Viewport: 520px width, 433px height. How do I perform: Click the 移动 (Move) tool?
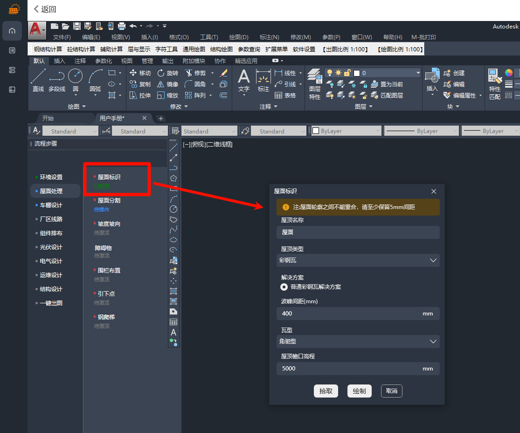(140, 73)
